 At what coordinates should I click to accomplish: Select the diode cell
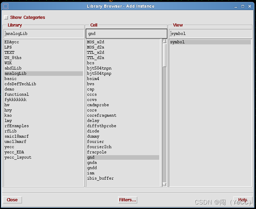point(93,131)
